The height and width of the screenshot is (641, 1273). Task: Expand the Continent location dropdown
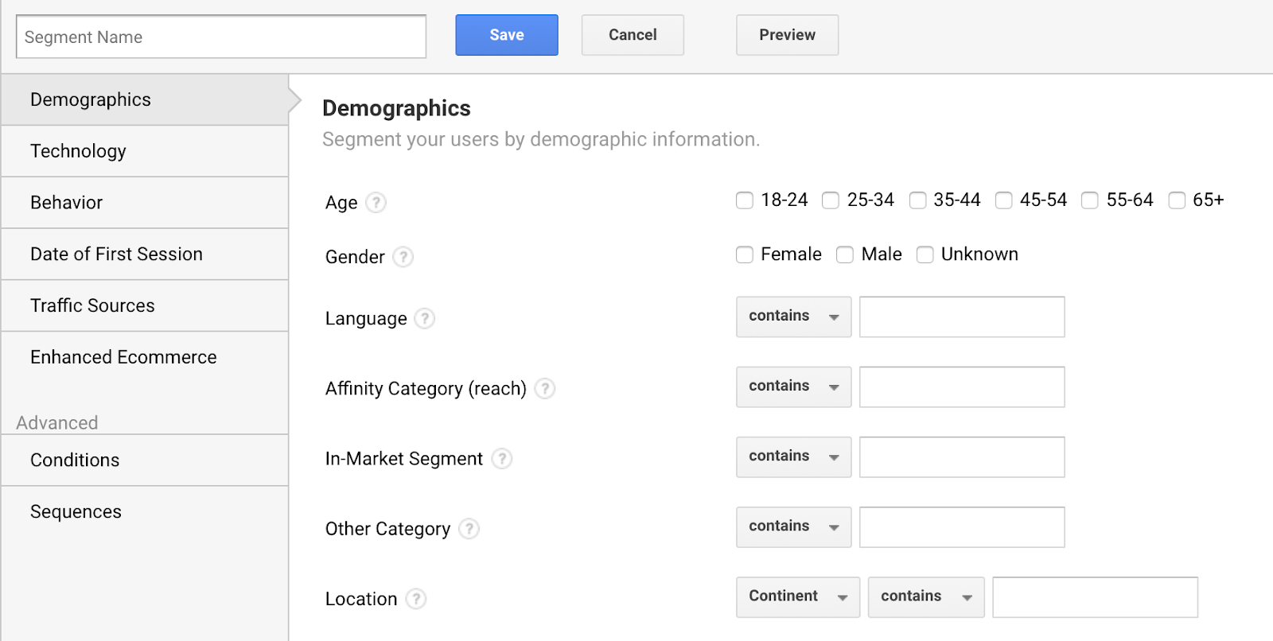pyautogui.click(x=797, y=597)
